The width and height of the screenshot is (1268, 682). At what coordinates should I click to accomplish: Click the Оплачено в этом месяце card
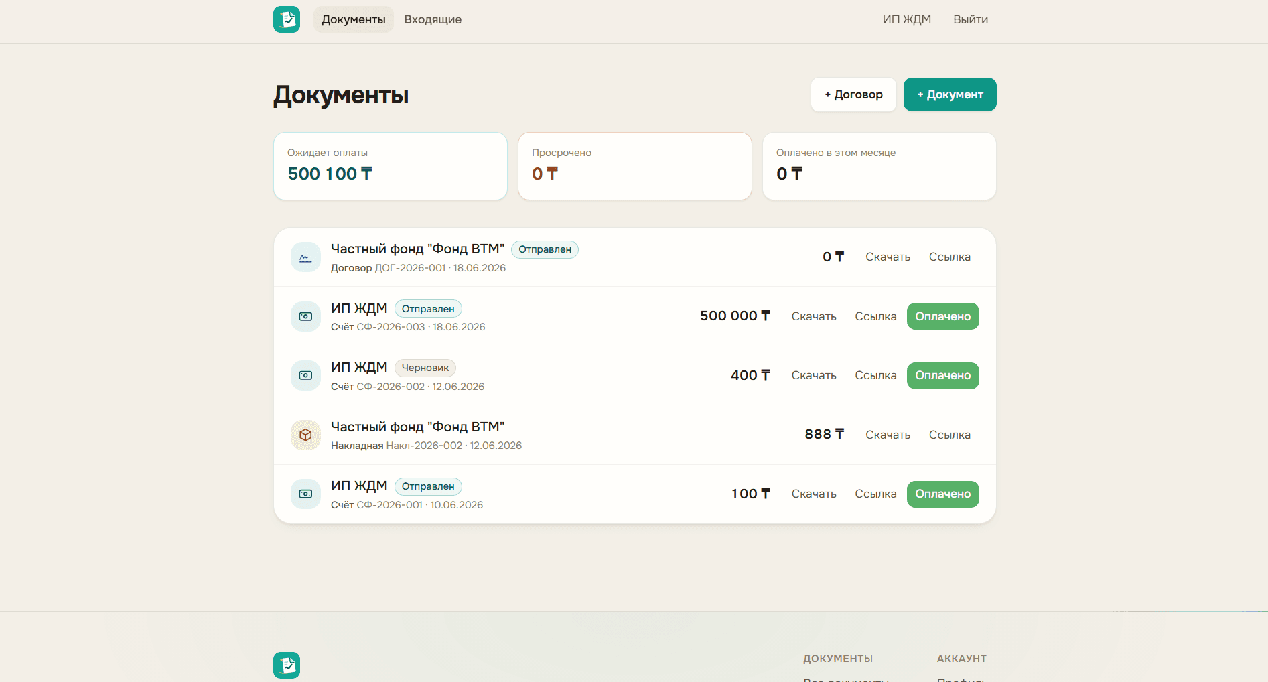pyautogui.click(x=879, y=166)
